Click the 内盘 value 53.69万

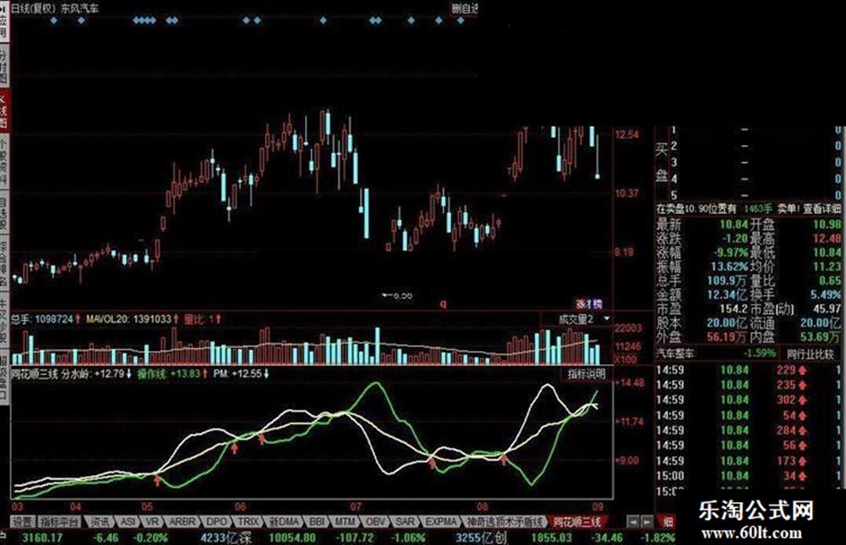click(x=819, y=336)
